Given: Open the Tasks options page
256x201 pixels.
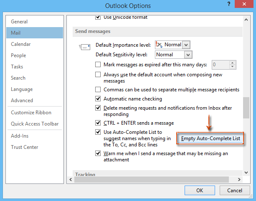Looking at the screenshot, I should (x=35, y=66).
